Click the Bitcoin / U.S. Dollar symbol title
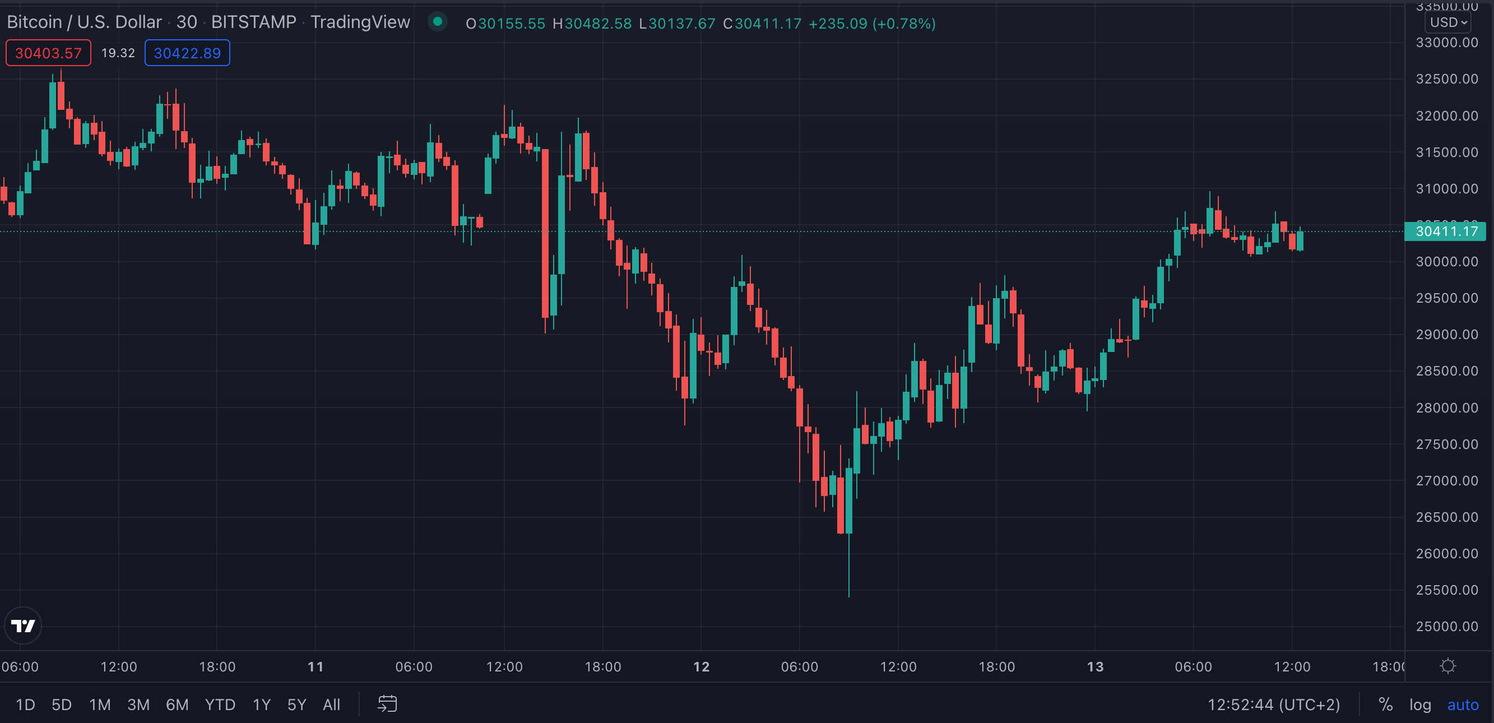This screenshot has width=1494, height=723. 84,22
